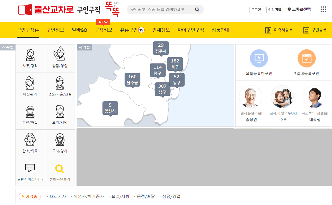The image size is (332, 205).
Task: Click the search magnifier in the search bar
Action: pyautogui.click(x=197, y=9)
